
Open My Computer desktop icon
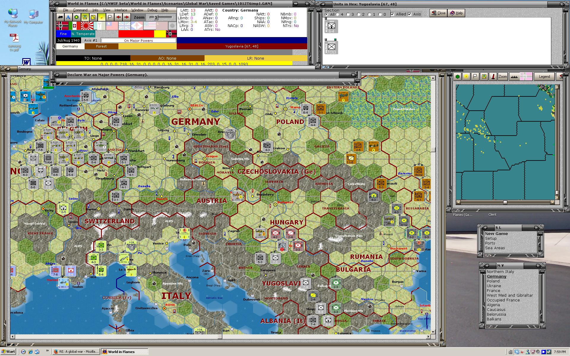pos(33,17)
